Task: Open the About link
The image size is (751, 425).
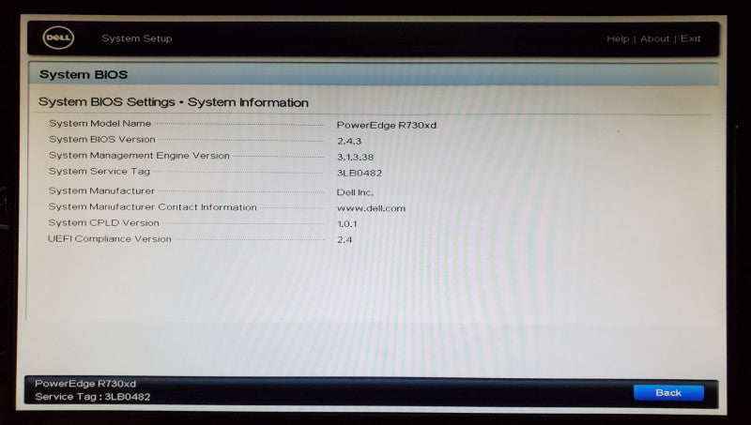Action: (x=654, y=38)
